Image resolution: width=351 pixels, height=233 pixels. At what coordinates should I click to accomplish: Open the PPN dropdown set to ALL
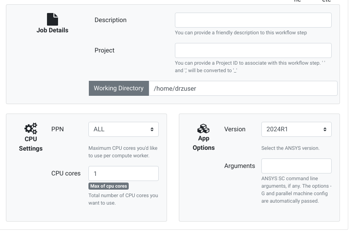[x=124, y=129]
